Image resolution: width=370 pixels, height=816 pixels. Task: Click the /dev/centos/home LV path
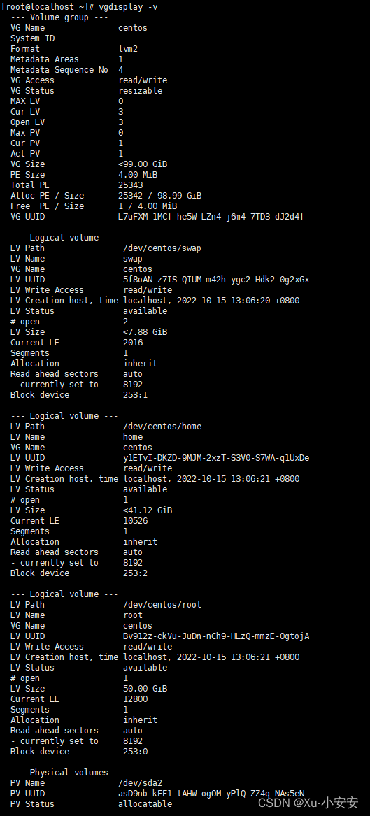coord(162,427)
